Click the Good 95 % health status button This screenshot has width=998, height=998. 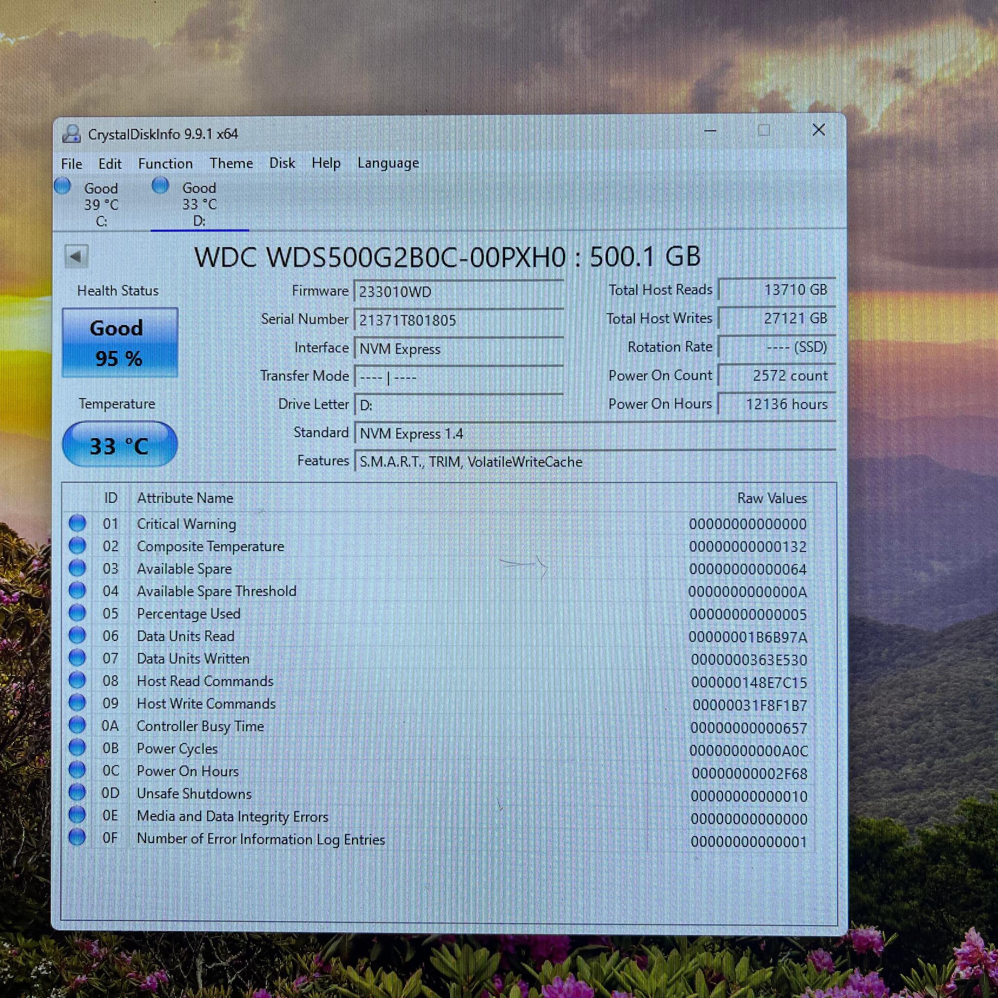pyautogui.click(x=120, y=343)
